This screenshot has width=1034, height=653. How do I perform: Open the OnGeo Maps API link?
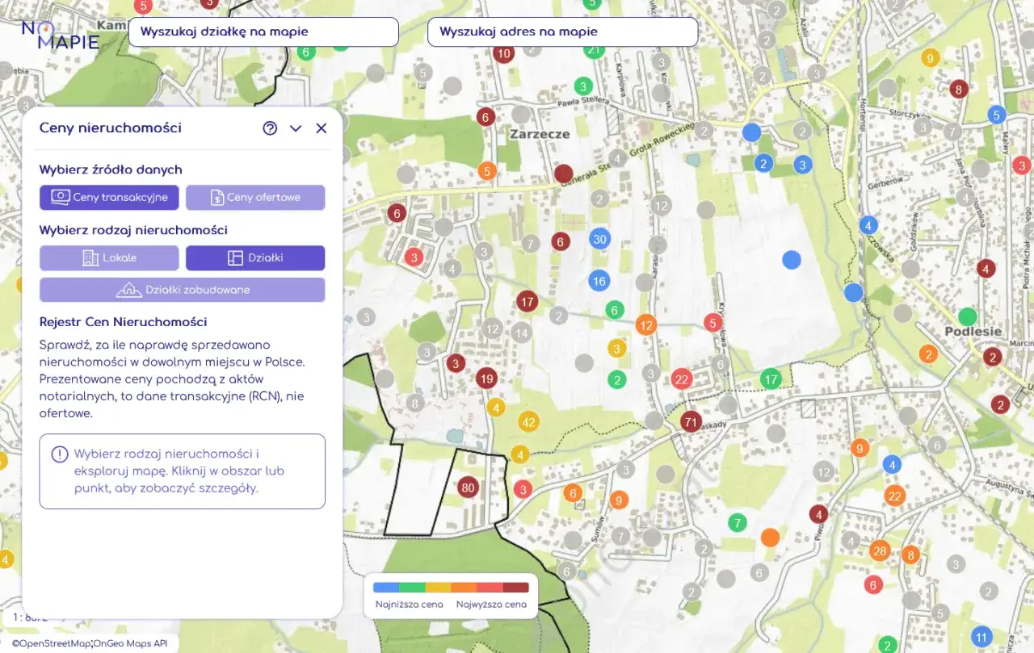[x=130, y=643]
